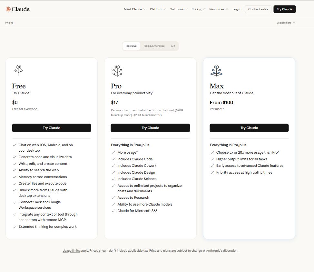The image size is (314, 272).
Task: Click 'Access to unlimited projects' feature text
Action: 149,188
